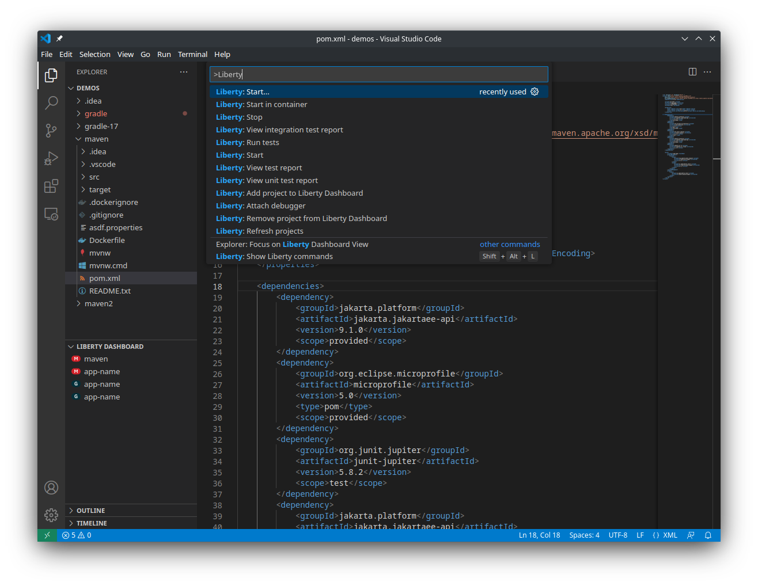Run Liberty: Start... command
The image size is (758, 586).
click(x=378, y=92)
